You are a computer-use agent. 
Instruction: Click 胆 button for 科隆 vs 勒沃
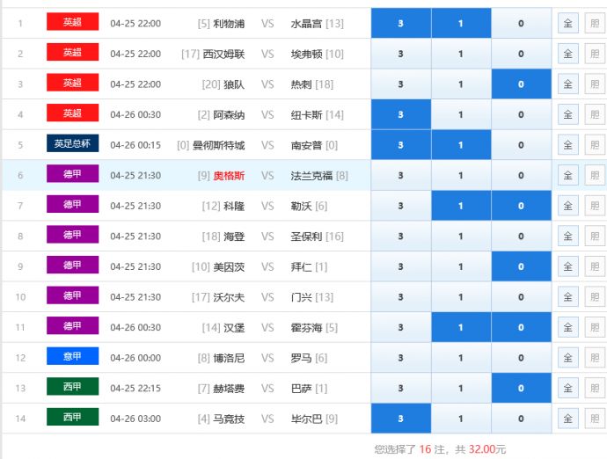595,206
